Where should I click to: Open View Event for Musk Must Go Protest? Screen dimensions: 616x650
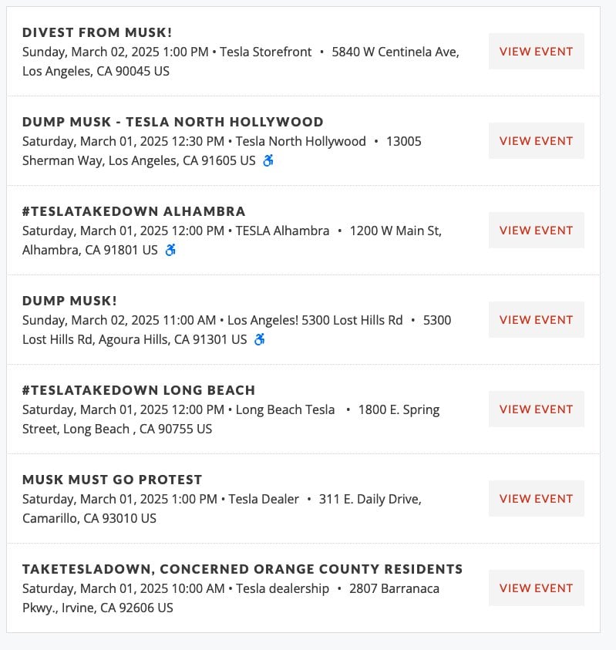point(536,499)
